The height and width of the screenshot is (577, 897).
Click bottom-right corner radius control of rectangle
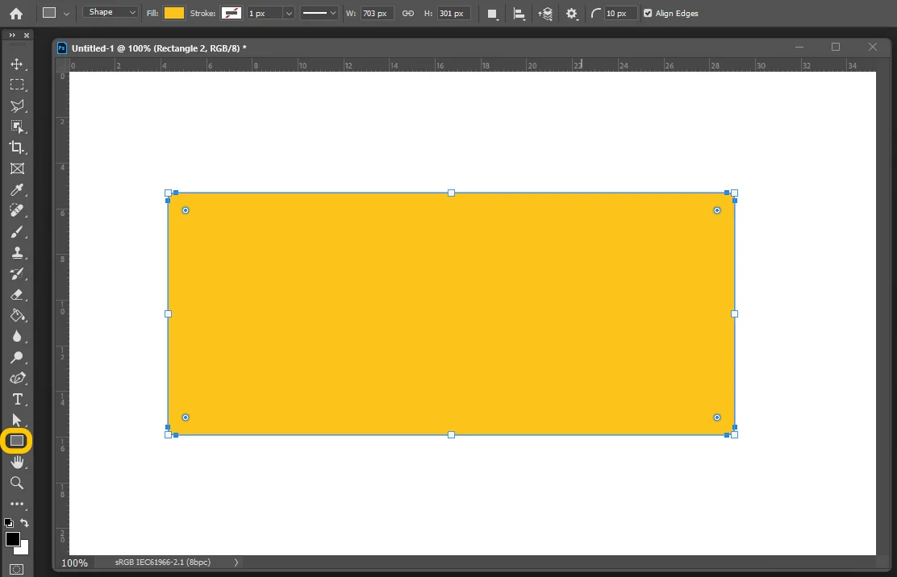(x=717, y=417)
